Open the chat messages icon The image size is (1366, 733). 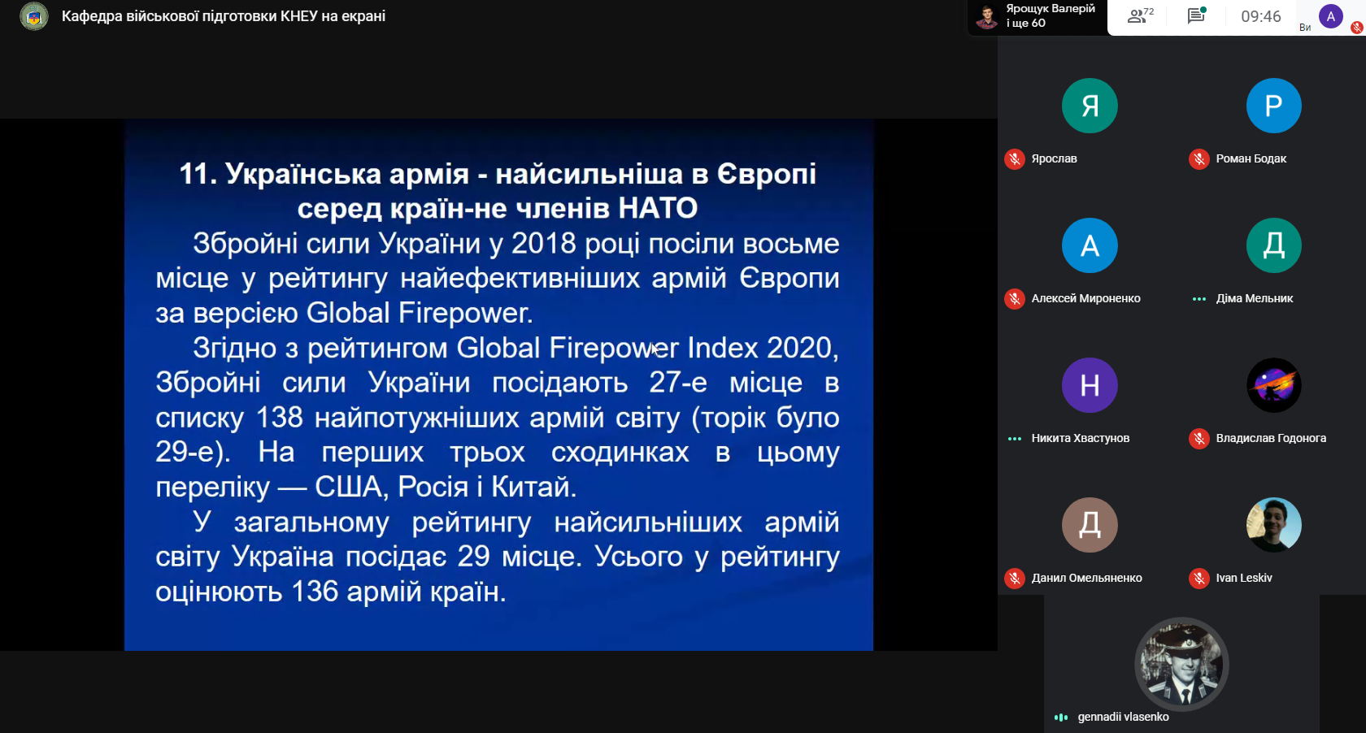[1196, 16]
